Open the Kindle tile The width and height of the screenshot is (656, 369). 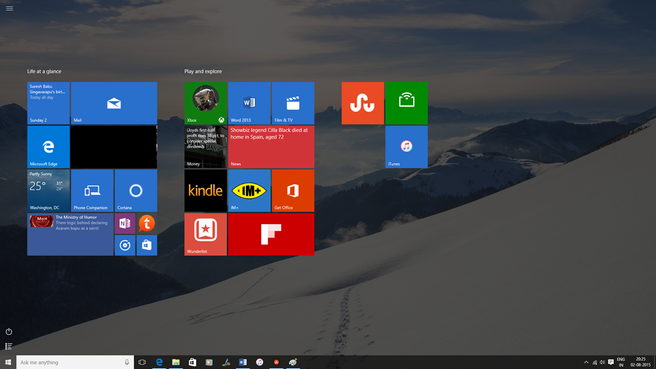[206, 190]
